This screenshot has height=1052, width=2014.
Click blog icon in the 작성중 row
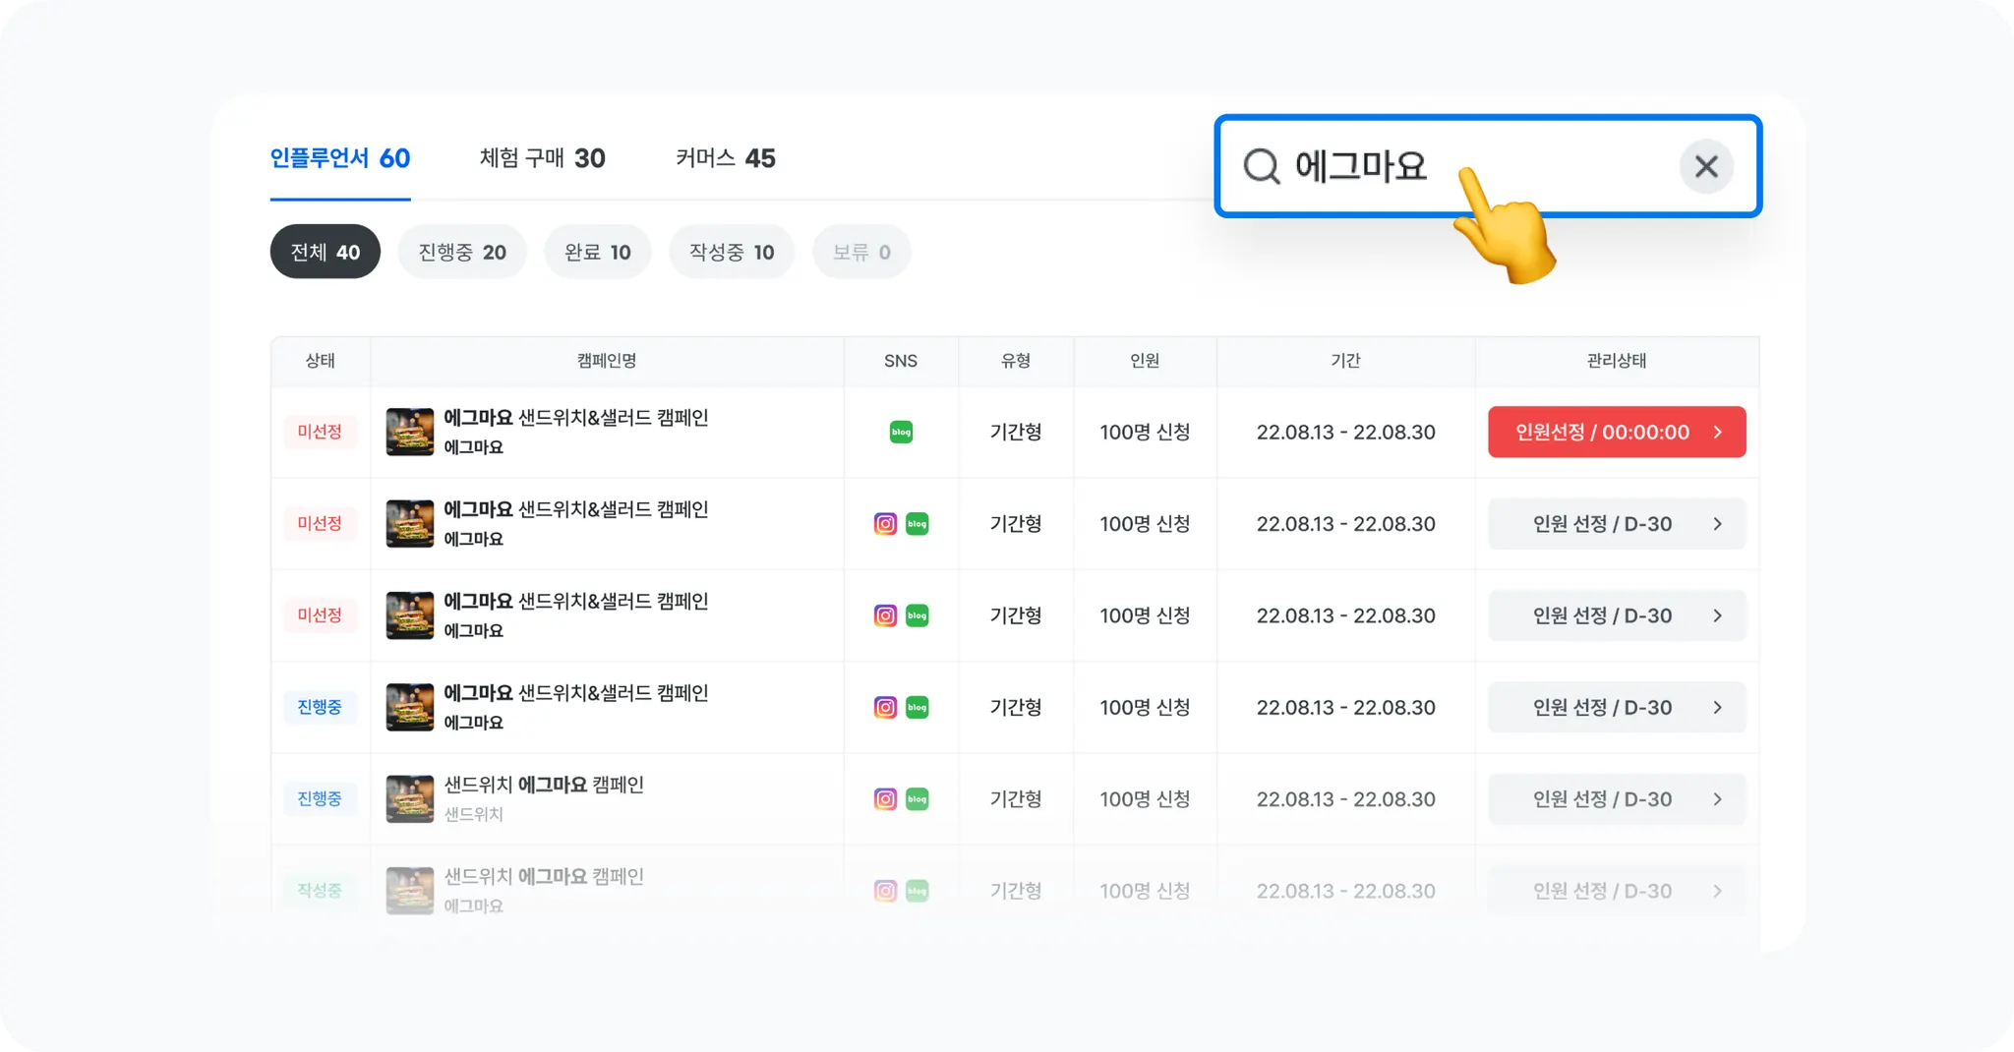[917, 890]
